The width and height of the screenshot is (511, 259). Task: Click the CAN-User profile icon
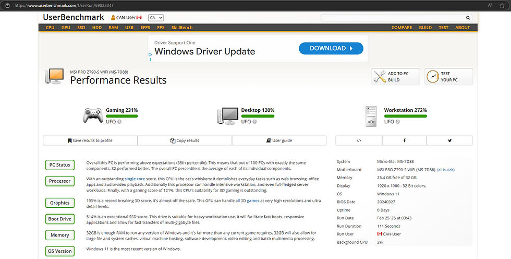[113, 18]
